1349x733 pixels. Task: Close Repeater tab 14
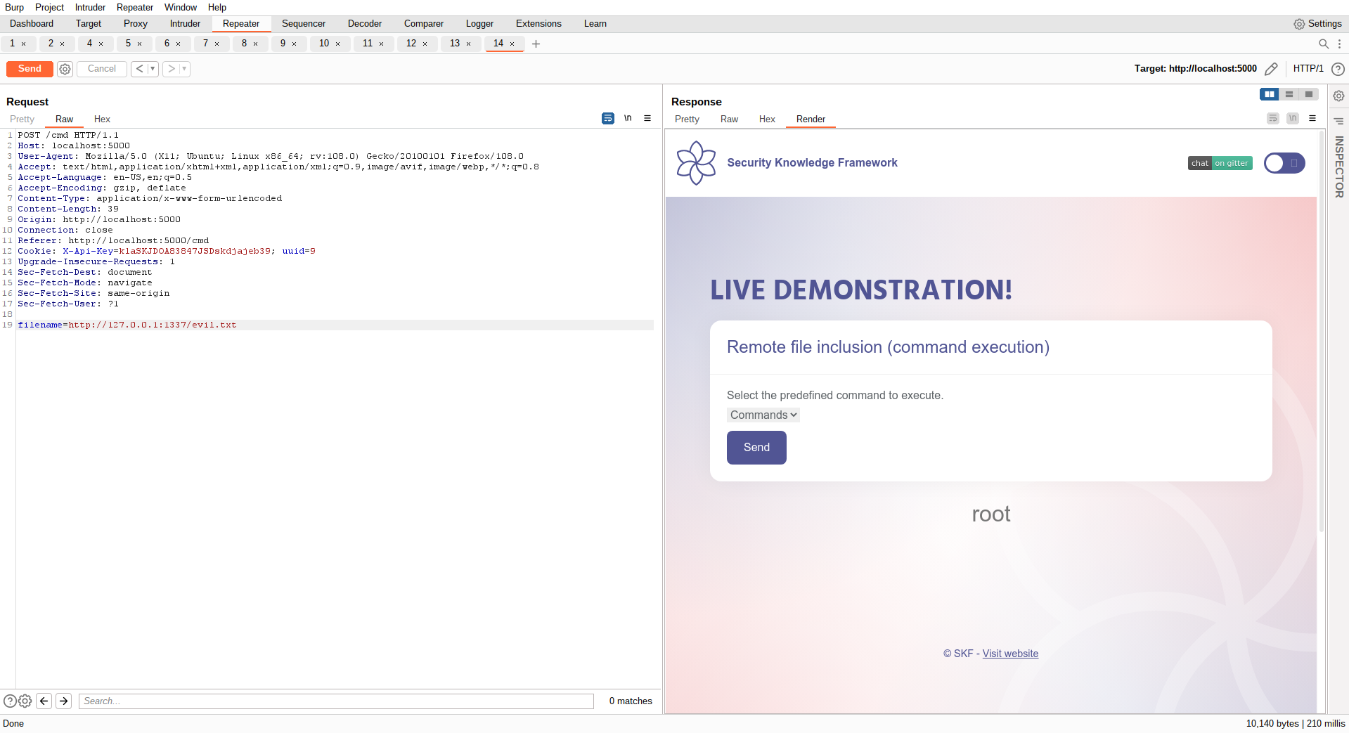512,44
